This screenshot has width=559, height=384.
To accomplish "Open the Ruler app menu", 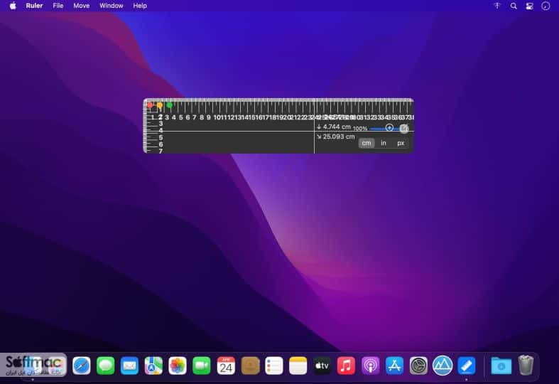I will pyautogui.click(x=34, y=6).
